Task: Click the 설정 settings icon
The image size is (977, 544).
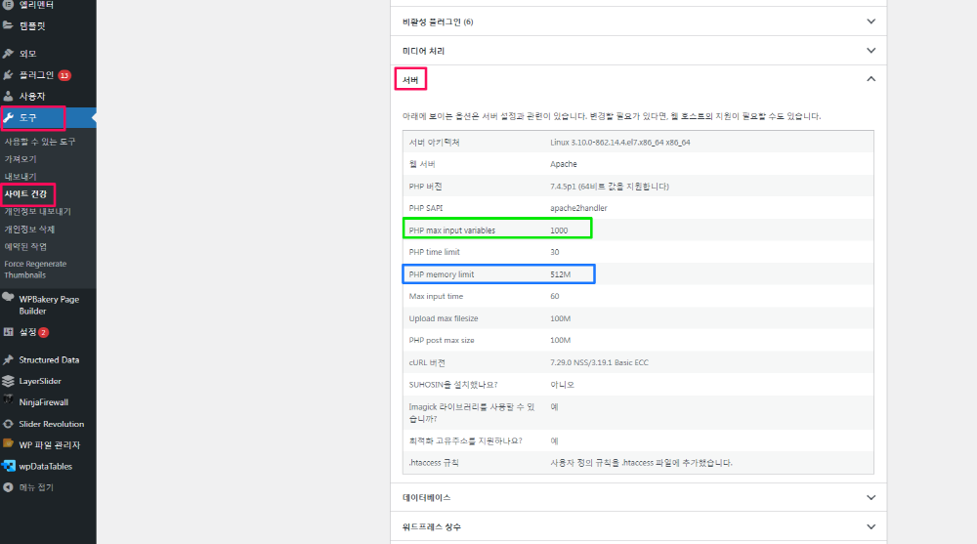Action: coord(8,332)
